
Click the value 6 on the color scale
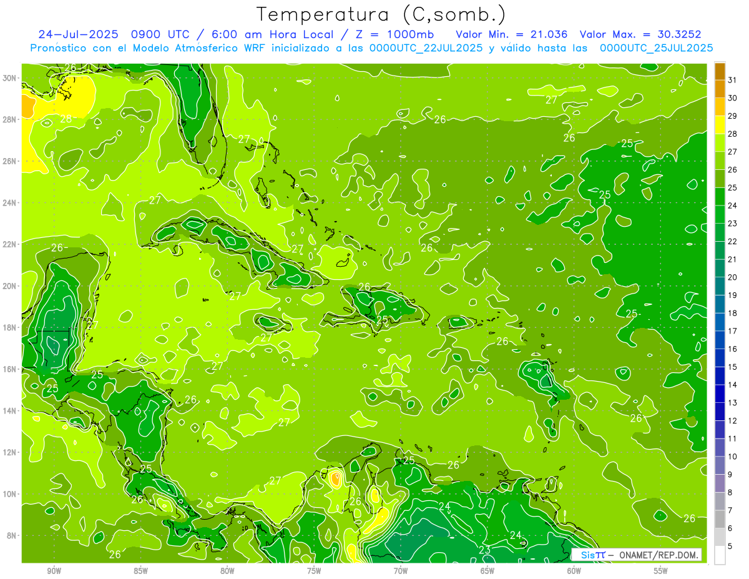730,528
